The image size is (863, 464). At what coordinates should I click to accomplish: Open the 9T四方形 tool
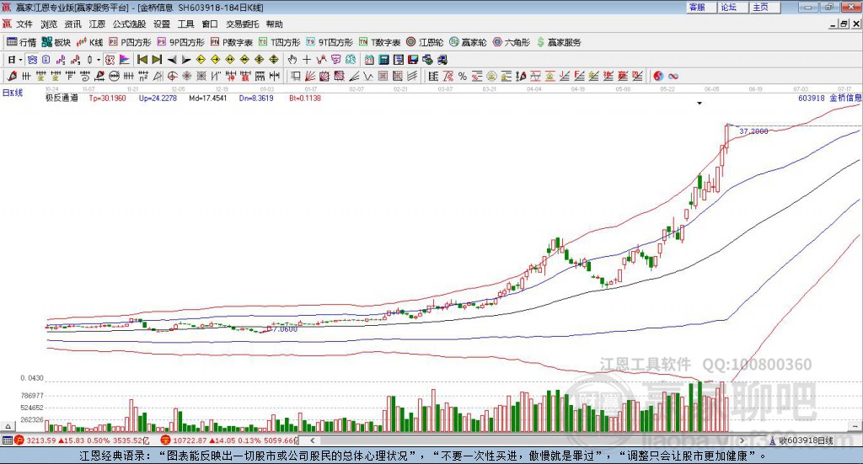330,42
